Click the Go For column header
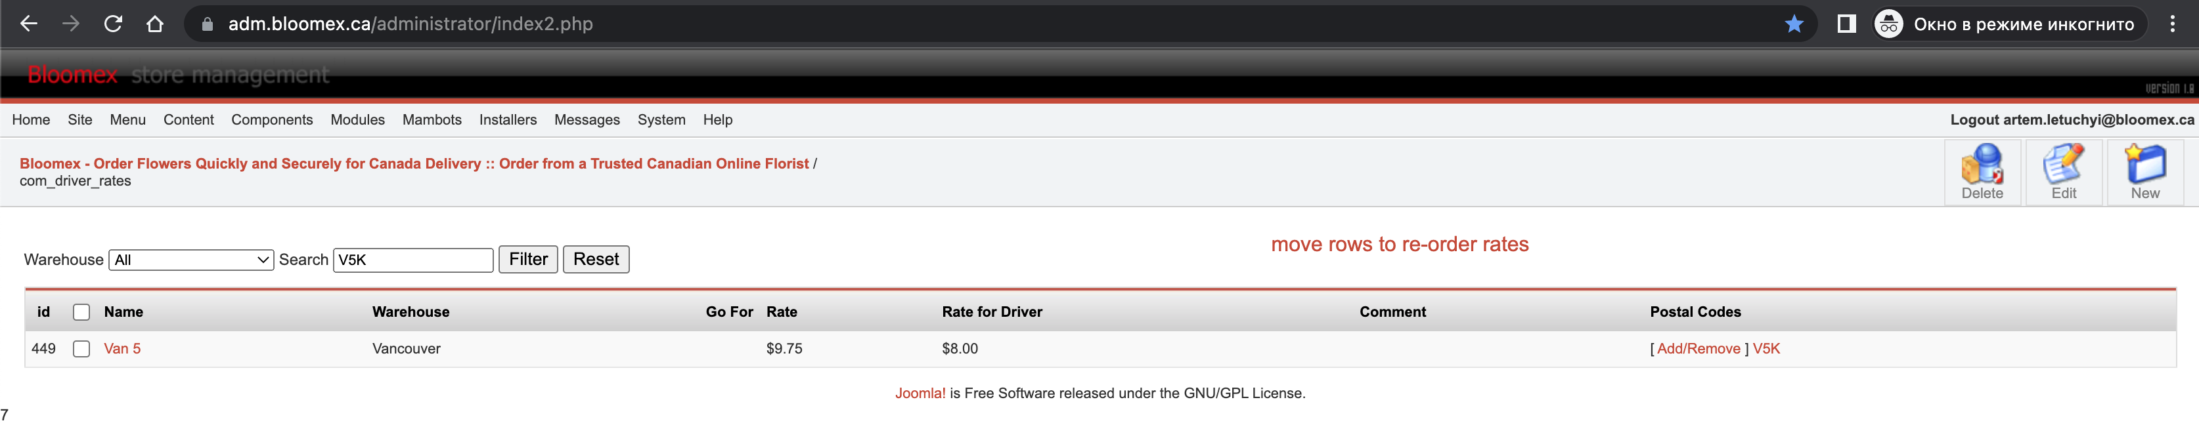The height and width of the screenshot is (425, 2199). (729, 313)
